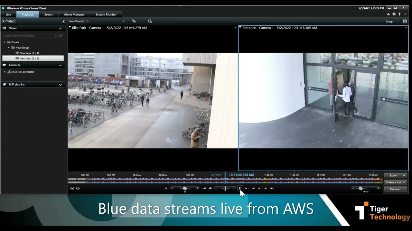
Task: Jump to the first sequence
Action: pos(253,188)
